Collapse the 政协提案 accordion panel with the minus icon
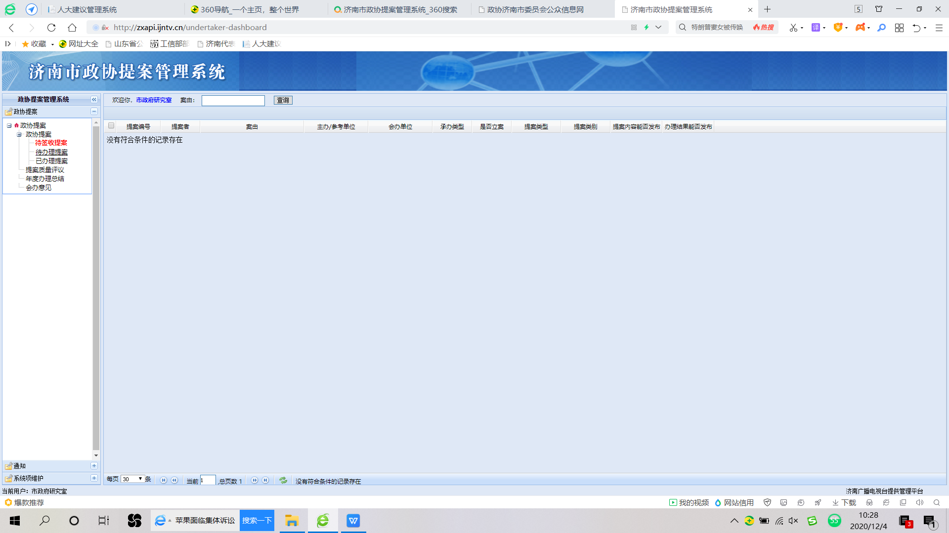 pos(94,112)
